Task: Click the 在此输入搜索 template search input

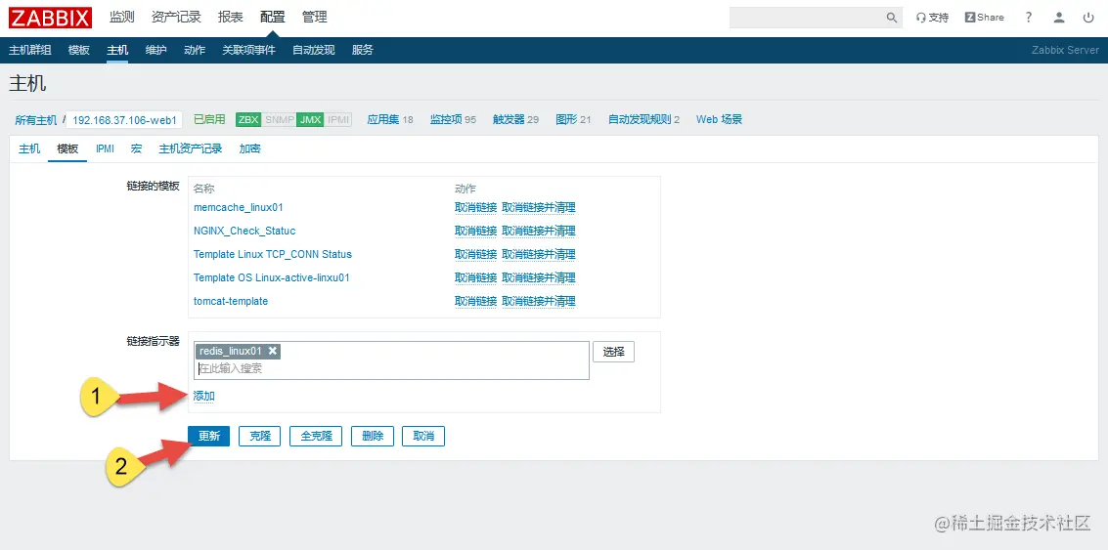Action: pos(392,368)
